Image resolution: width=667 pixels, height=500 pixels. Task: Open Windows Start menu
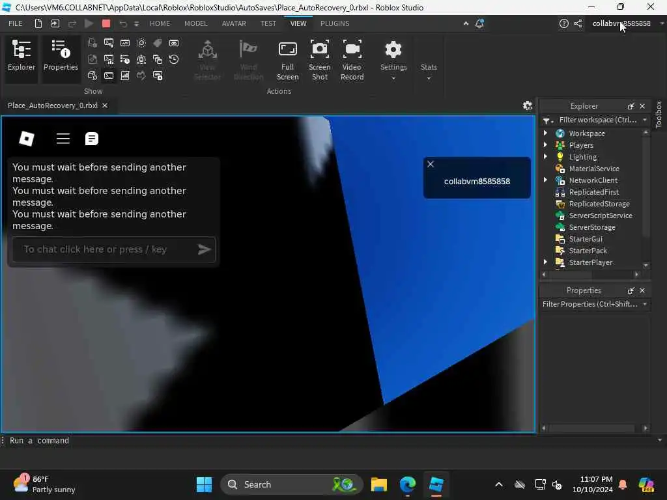point(204,484)
